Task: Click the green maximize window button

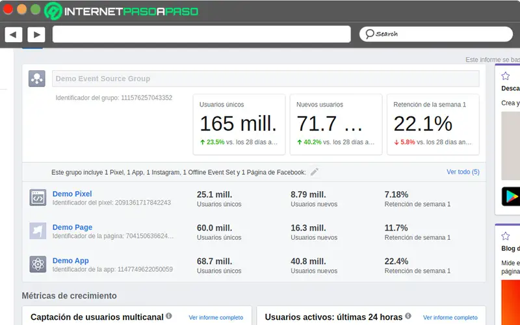Action: [35, 10]
